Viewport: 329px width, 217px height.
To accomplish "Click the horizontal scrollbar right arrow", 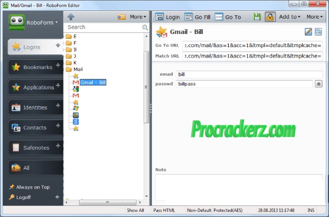I will point(140,202).
